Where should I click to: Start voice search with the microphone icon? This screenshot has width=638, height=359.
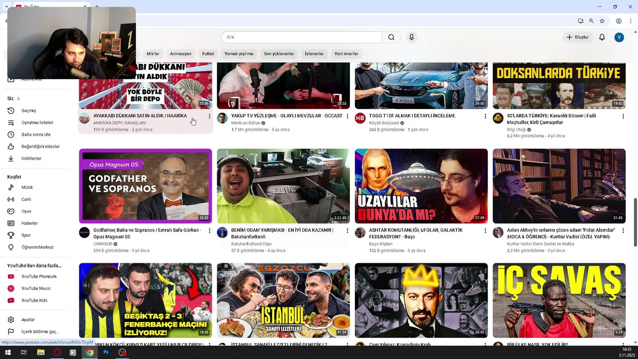412,37
